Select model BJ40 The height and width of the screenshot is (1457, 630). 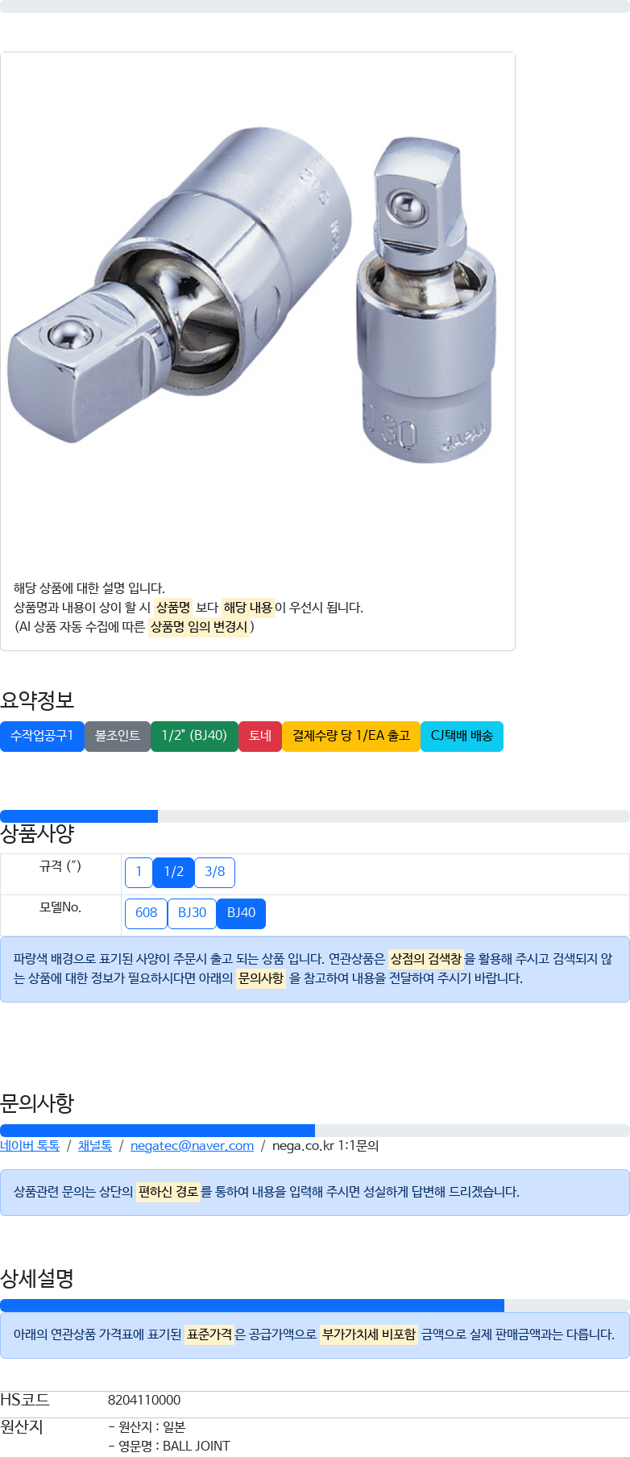[x=241, y=914]
